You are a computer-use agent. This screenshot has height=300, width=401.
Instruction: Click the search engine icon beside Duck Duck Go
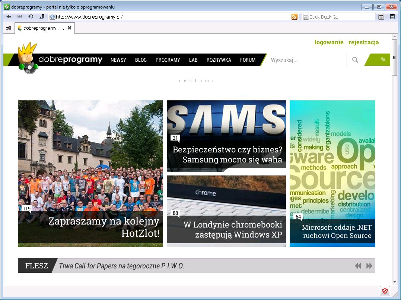[306, 17]
